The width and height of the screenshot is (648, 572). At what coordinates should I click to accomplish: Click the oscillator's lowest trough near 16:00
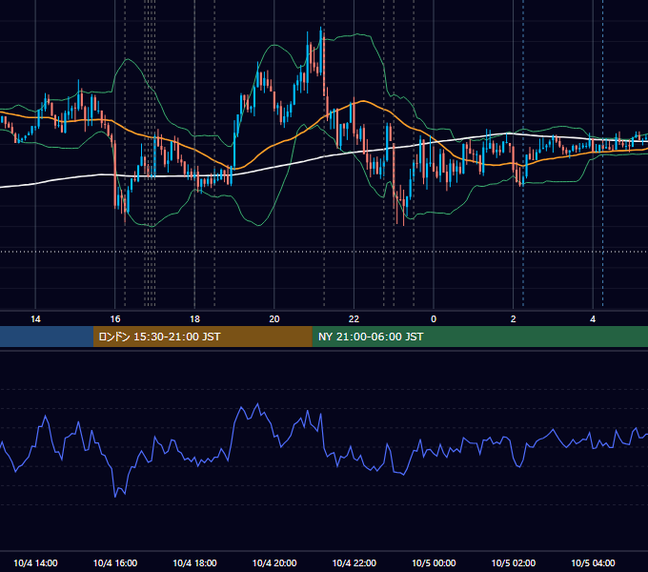(x=115, y=496)
